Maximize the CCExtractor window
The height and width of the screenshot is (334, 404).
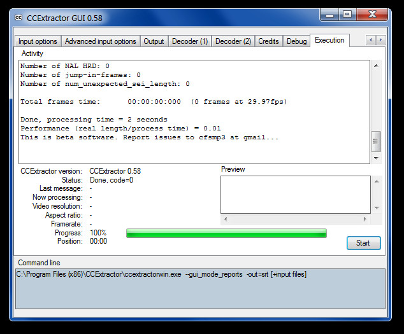(347, 15)
